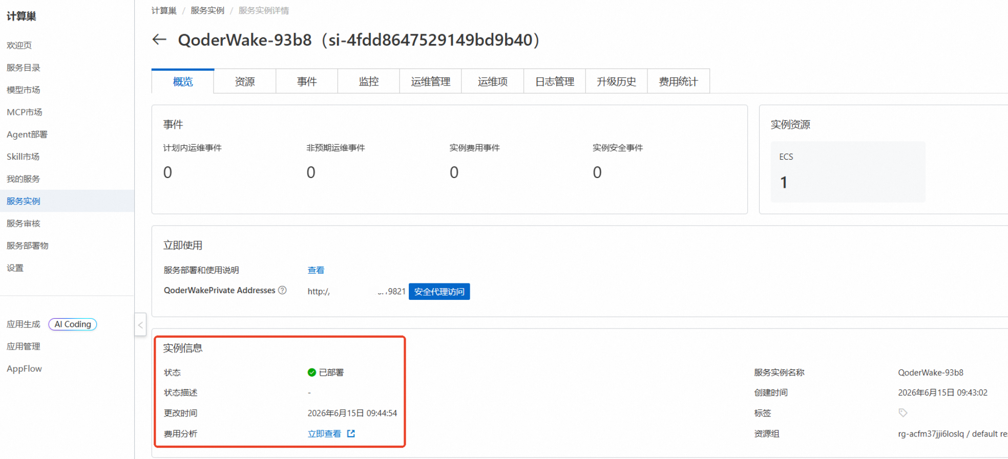Open the 资源 tab
This screenshot has width=1008, height=459.
[x=245, y=81]
